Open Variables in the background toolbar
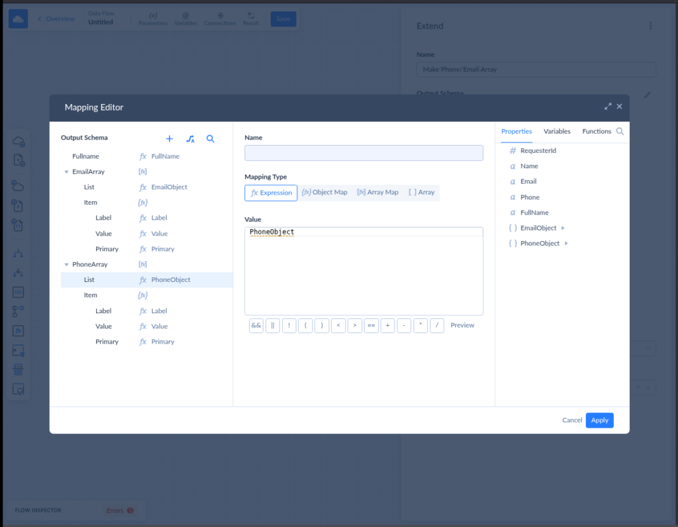This screenshot has width=678, height=527. (185, 19)
